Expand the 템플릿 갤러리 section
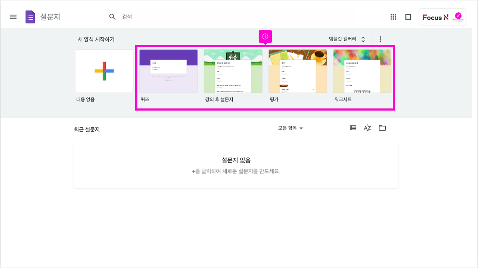The image size is (478, 268). (342, 39)
